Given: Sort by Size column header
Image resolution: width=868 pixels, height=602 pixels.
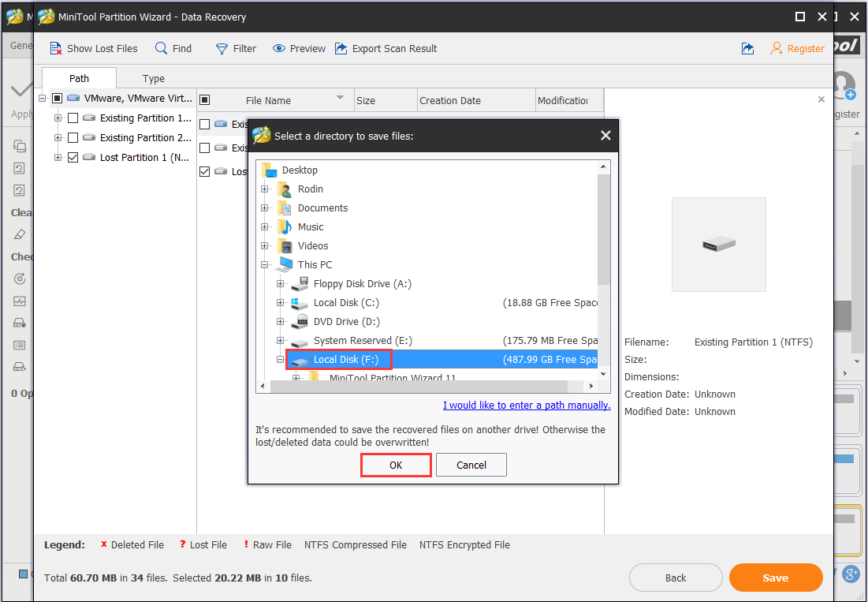Looking at the screenshot, I should point(385,100).
